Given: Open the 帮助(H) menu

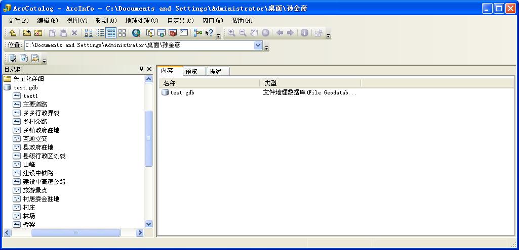Looking at the screenshot, I should coord(243,21).
